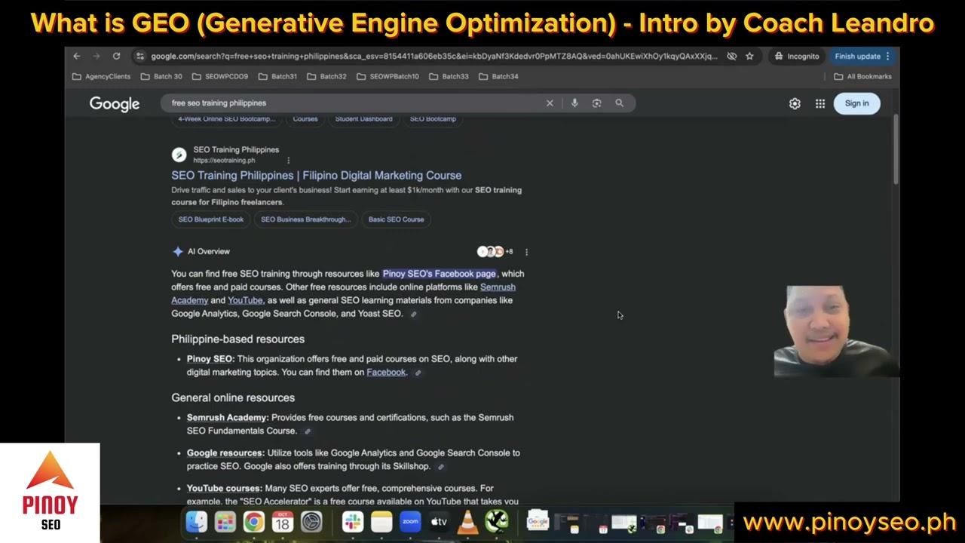Show AI Overview sources (+8 avatars)
Screen dimensions: 965x543
pyautogui.click(x=495, y=251)
